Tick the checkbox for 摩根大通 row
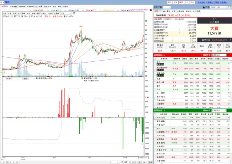 [155, 82]
